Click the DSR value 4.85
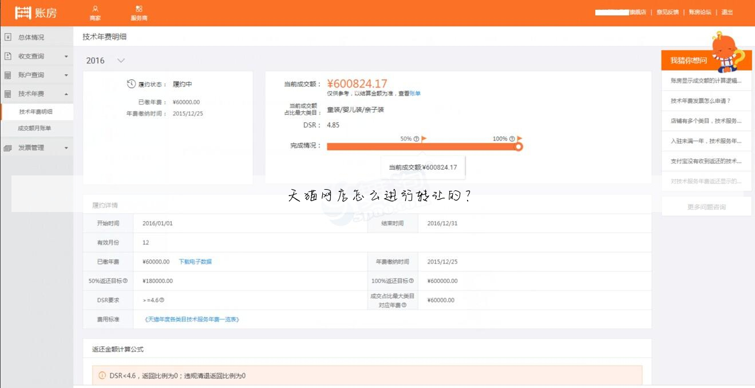 pyautogui.click(x=333, y=125)
